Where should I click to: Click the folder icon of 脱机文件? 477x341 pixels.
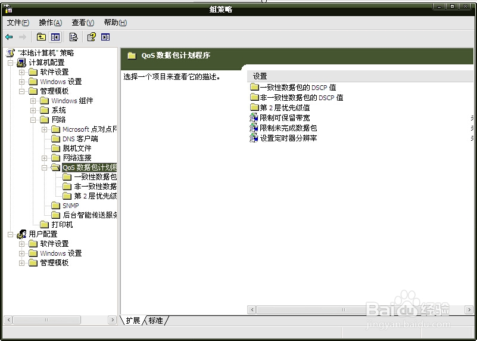[55, 148]
